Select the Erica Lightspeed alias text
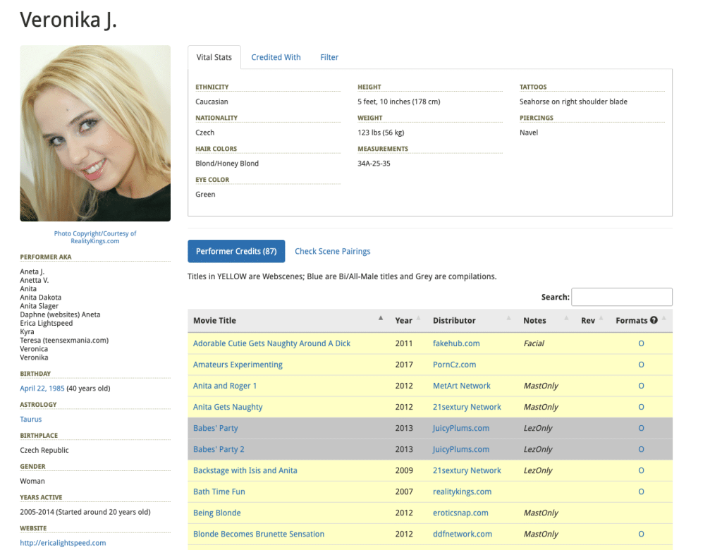 (46, 323)
